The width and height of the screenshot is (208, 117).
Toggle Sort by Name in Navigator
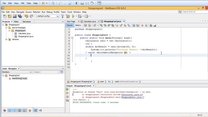pyautogui.click(x=35, y=110)
